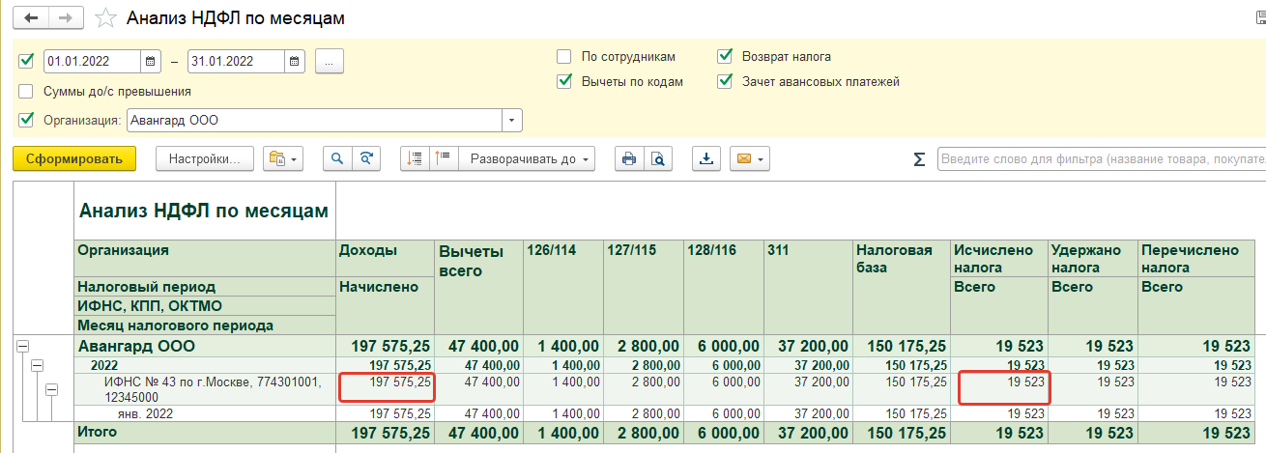
Task: Uncheck 'Вычеты по кодам'
Action: click(564, 82)
